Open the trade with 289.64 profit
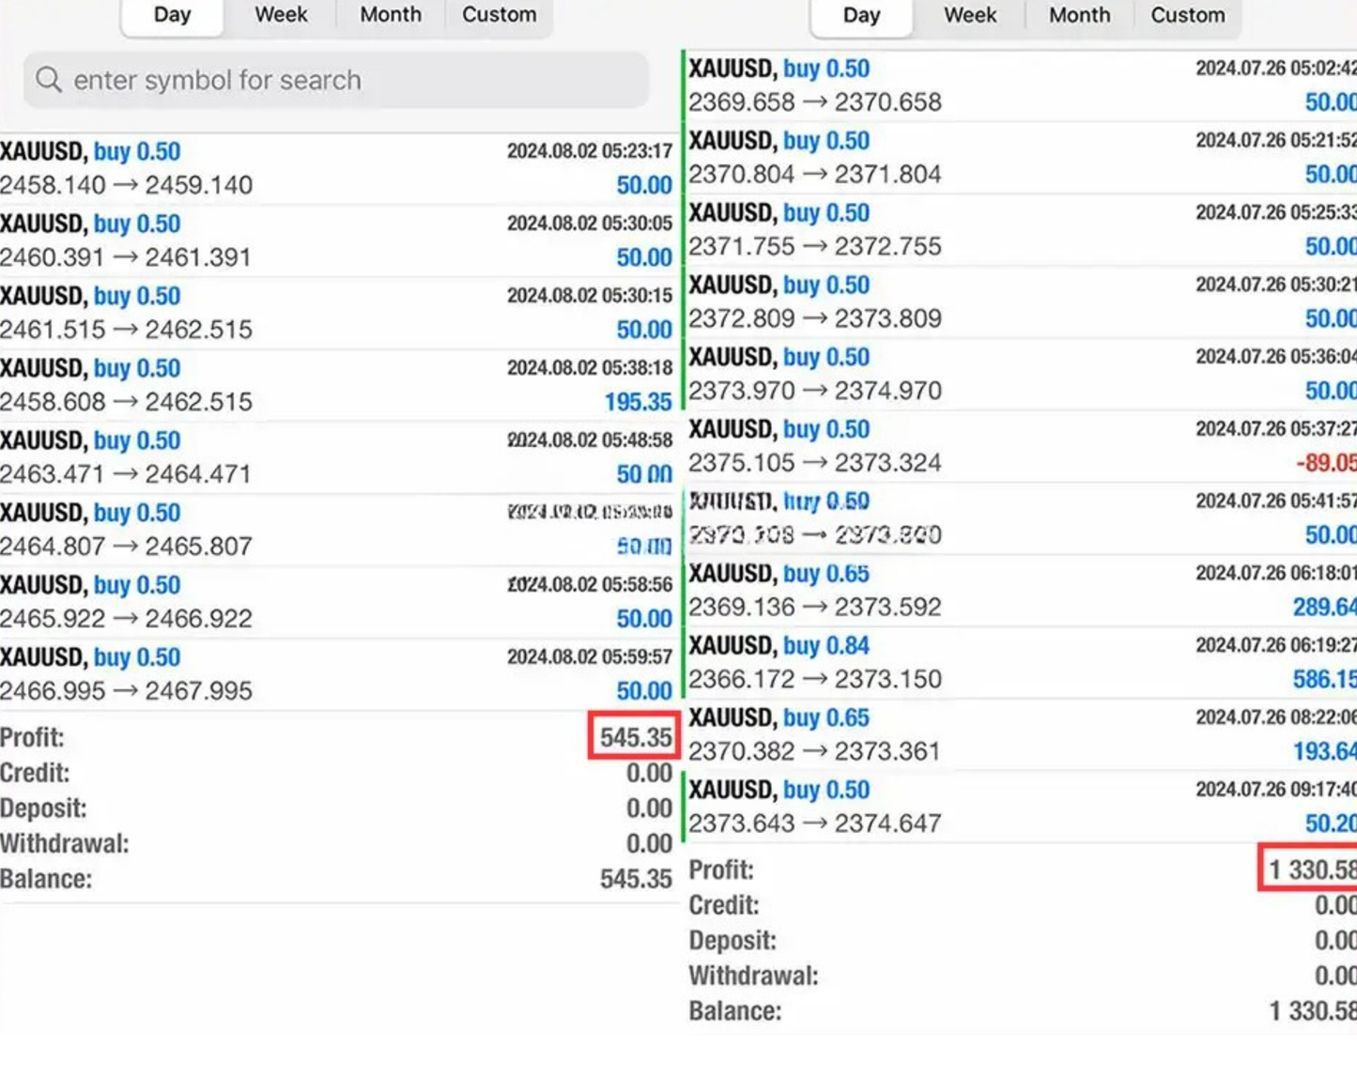The height and width of the screenshot is (1078, 1357). pos(1019,590)
